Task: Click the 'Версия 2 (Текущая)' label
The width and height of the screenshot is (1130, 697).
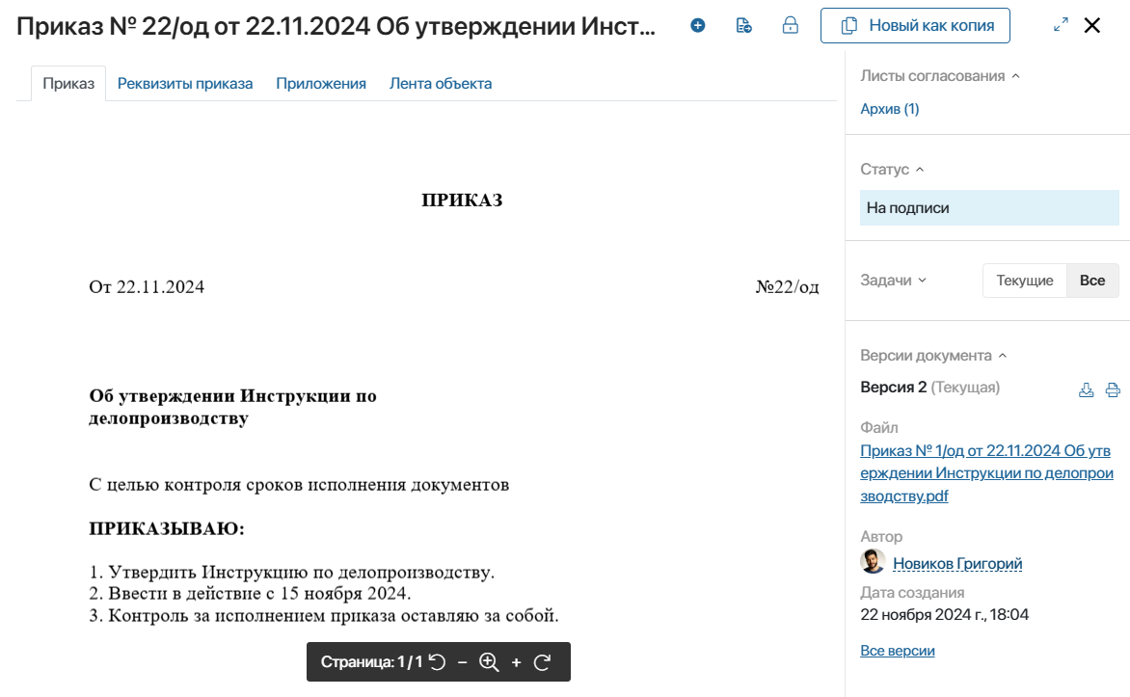Action: tap(929, 388)
